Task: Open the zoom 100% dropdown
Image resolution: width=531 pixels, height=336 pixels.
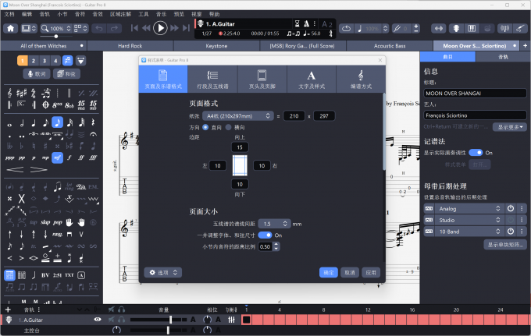Action: point(56,28)
